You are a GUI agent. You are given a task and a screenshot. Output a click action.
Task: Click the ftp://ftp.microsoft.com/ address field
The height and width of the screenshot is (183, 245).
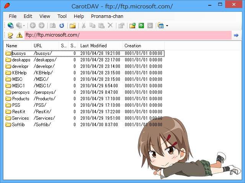[128, 35]
